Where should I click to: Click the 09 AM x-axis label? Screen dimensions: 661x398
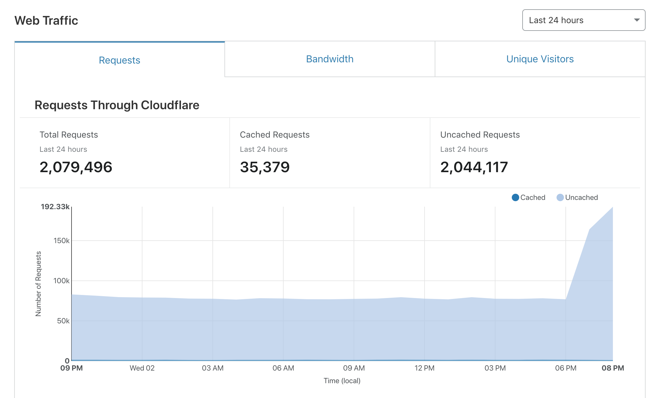coord(354,368)
